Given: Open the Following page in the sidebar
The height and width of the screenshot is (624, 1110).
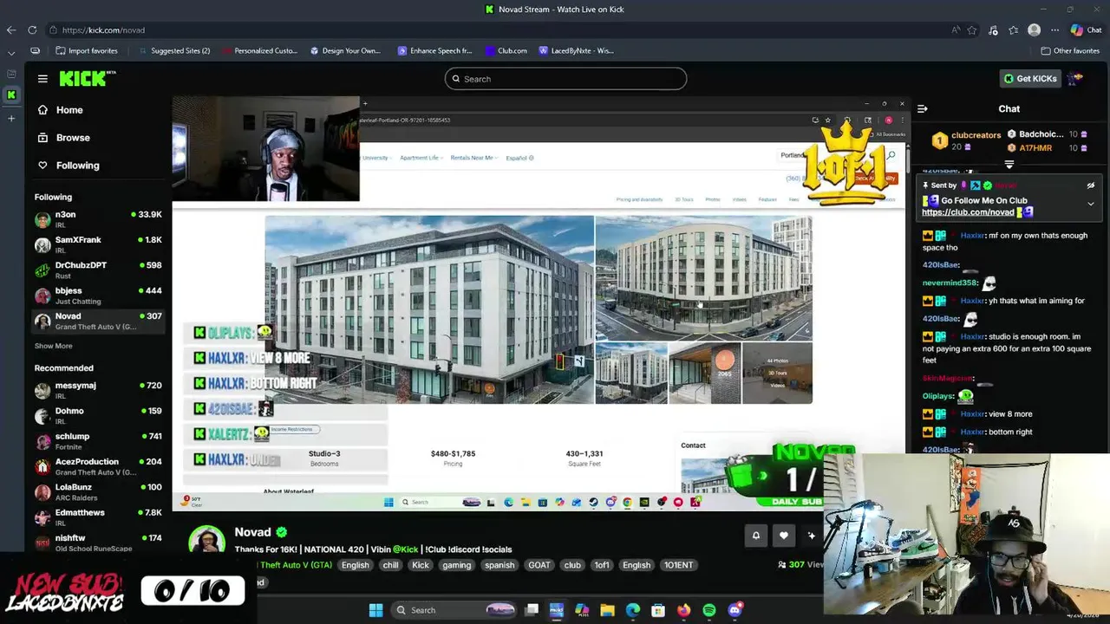Looking at the screenshot, I should pyautogui.click(x=68, y=166).
